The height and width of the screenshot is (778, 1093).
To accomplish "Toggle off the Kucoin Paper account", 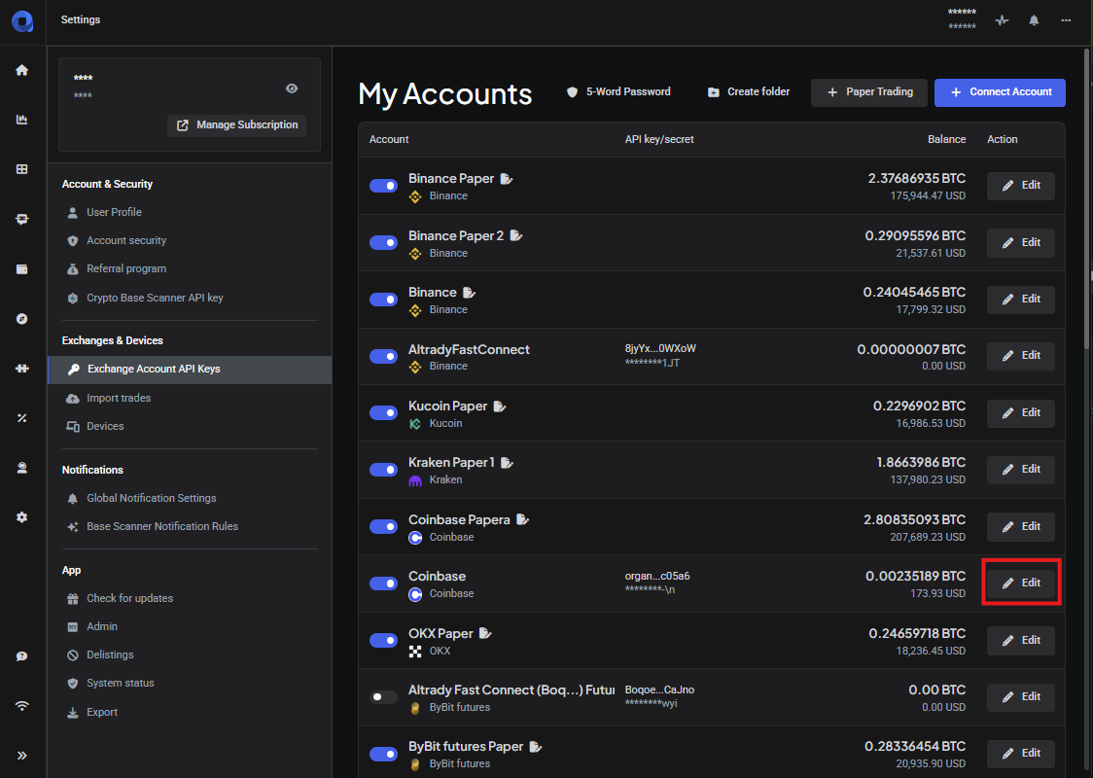I will click(x=383, y=413).
